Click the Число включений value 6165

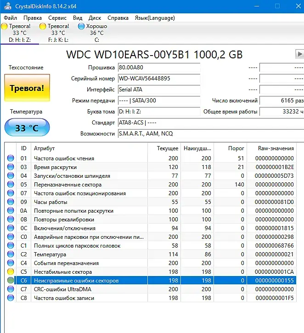click(x=282, y=101)
